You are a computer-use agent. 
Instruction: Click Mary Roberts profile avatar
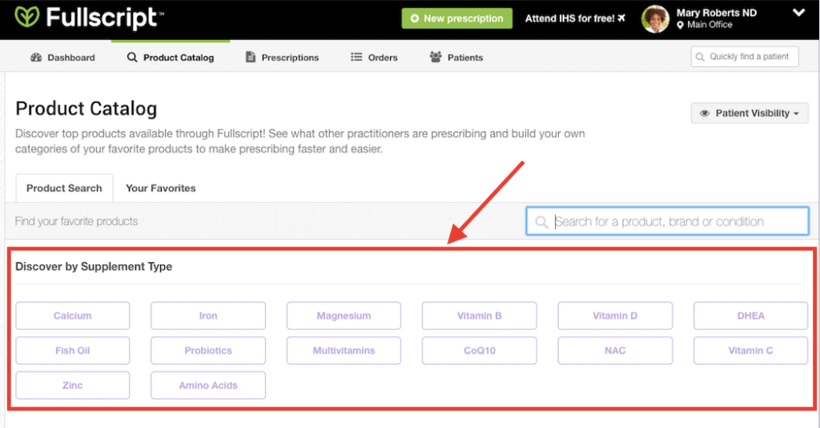pos(655,19)
